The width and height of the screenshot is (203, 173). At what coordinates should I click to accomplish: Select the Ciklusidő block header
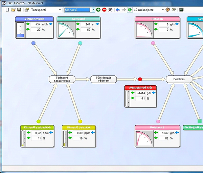coord(78,19)
